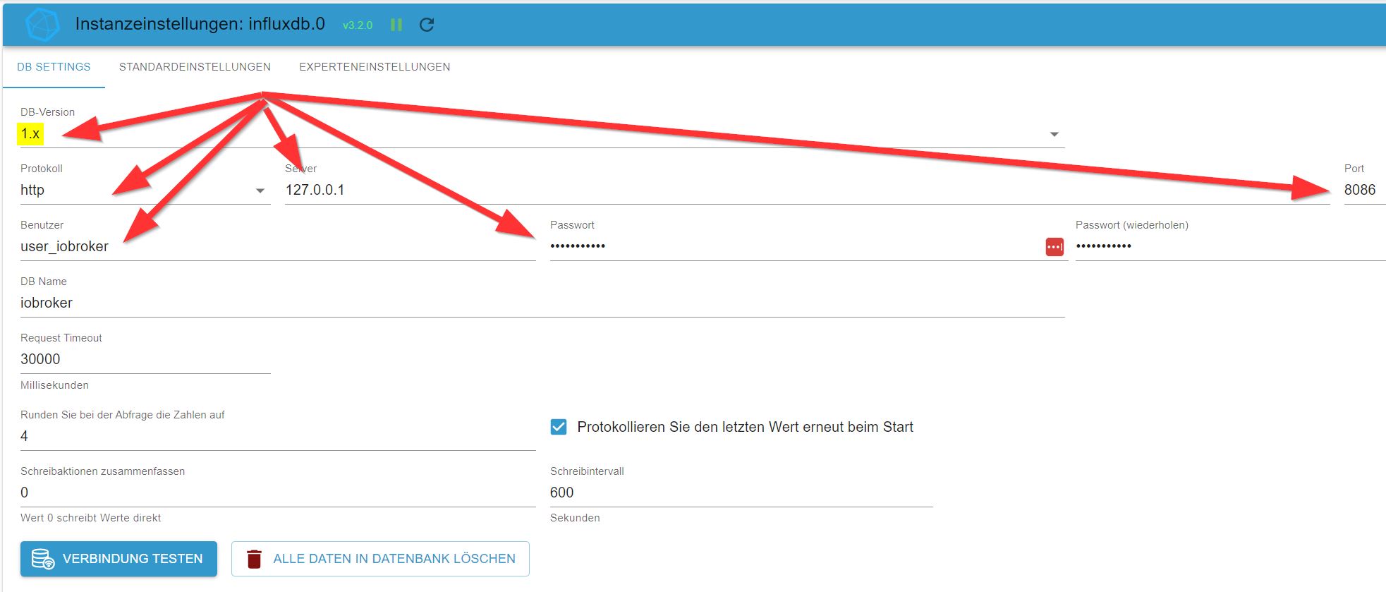
Task: Click the database icon on Verbindung Testen
Action: tap(43, 559)
